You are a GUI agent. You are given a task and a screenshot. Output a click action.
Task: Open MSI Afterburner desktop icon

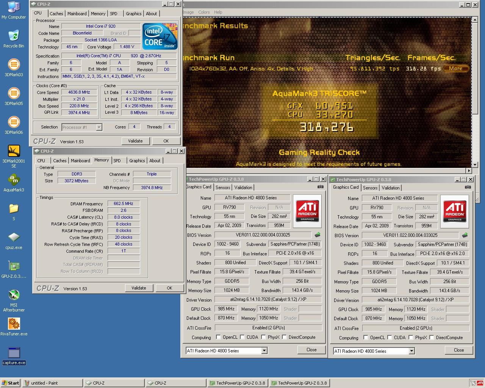(14, 300)
